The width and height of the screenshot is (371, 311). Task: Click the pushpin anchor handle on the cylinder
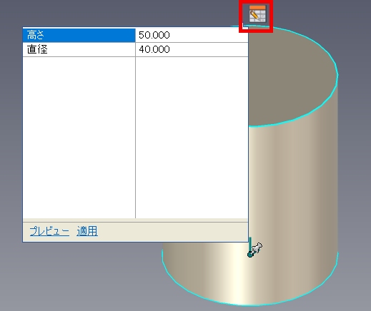(x=254, y=250)
